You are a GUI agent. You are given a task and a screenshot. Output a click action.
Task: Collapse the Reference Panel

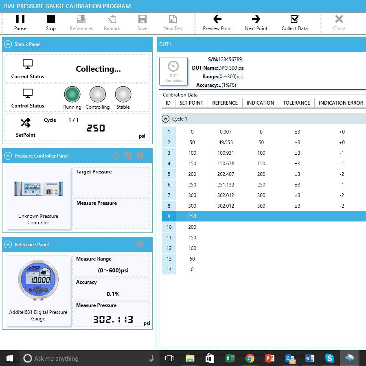(x=9, y=244)
